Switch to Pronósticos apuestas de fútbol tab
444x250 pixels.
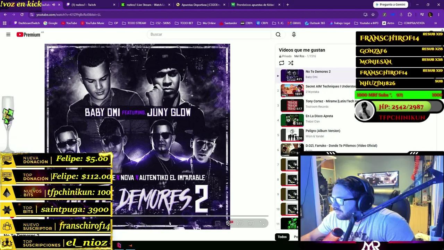point(255,5)
